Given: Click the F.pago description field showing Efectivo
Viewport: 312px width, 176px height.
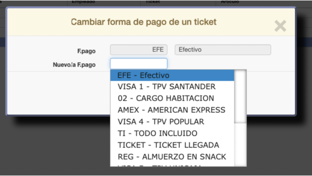Looking at the screenshot, I should pos(222,50).
